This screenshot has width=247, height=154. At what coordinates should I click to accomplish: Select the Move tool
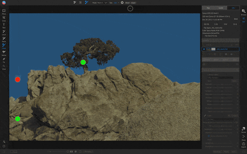(4, 12)
